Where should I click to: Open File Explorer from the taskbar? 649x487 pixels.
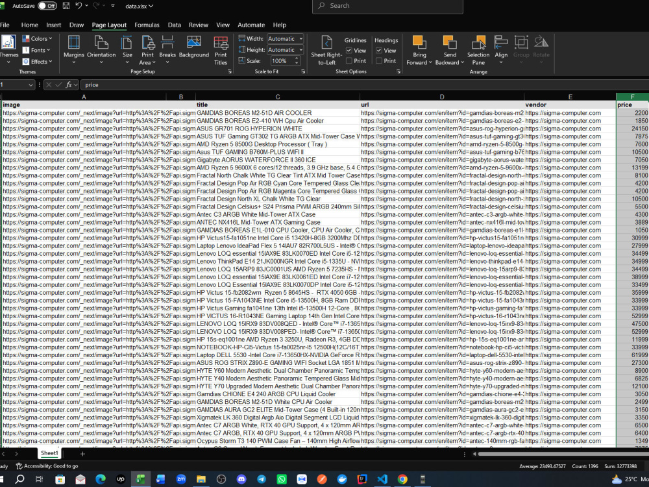click(x=201, y=479)
